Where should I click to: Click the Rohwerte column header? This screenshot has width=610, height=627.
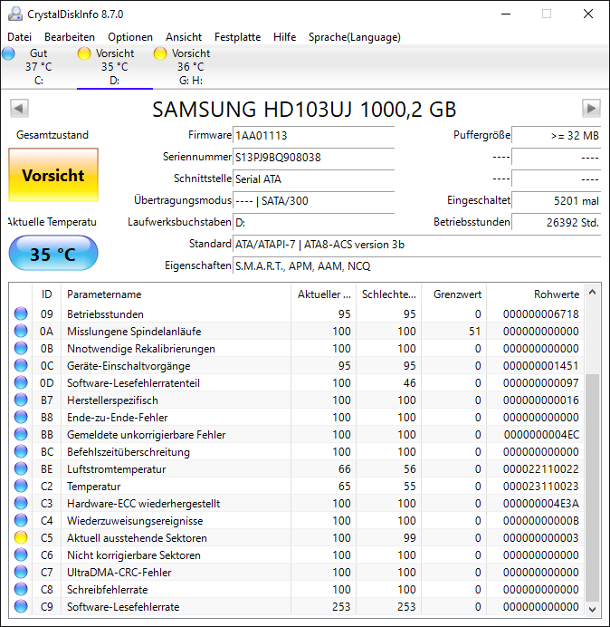click(535, 294)
